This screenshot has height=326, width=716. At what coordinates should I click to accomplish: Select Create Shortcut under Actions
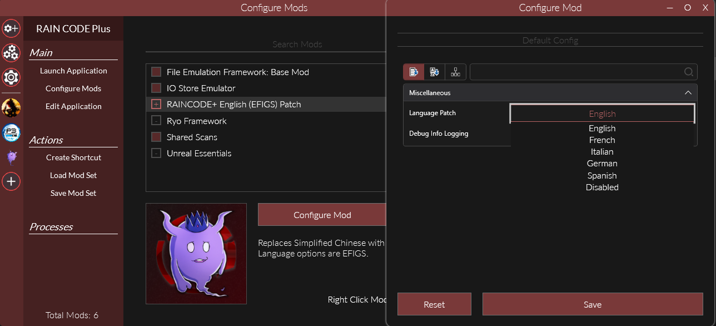(x=73, y=157)
